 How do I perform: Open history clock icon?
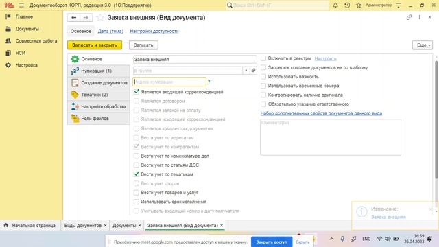(347, 5)
